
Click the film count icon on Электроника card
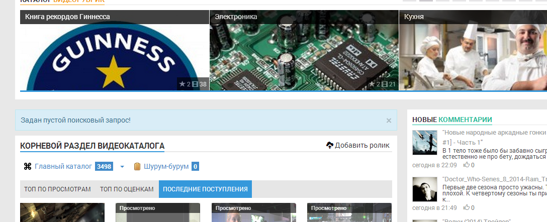(385, 84)
